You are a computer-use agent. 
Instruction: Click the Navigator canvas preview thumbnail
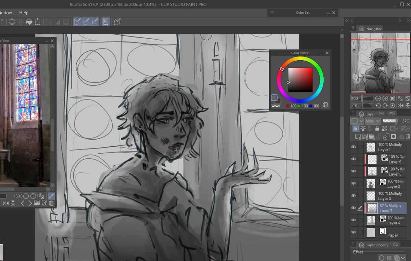pos(380,63)
